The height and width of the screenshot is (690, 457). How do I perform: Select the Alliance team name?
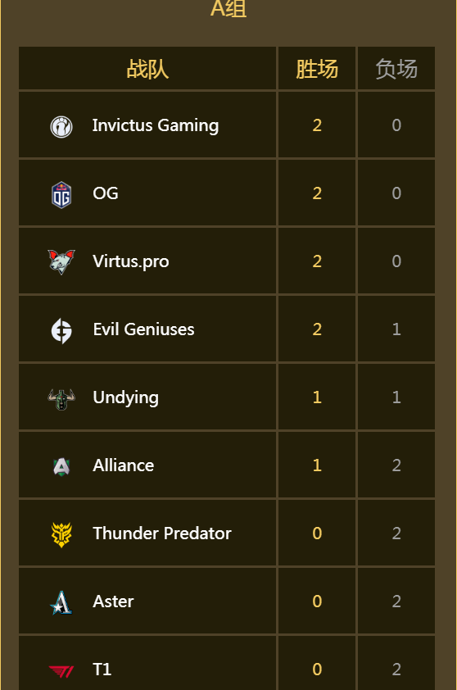[x=123, y=465]
